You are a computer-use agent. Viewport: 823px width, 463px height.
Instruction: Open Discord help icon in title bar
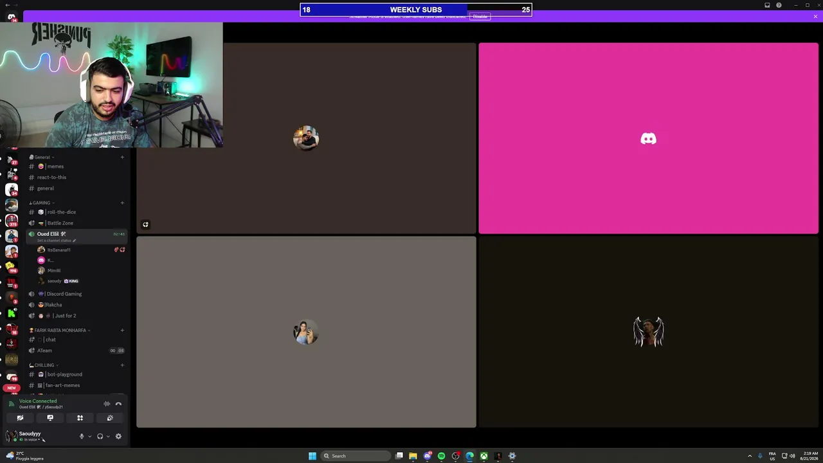779,5
